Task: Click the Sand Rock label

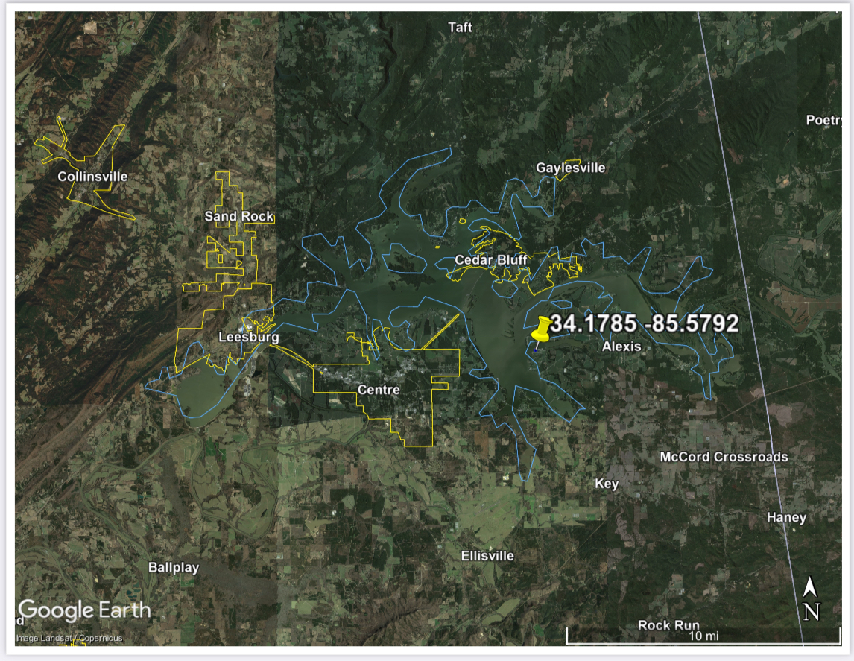Action: click(238, 216)
